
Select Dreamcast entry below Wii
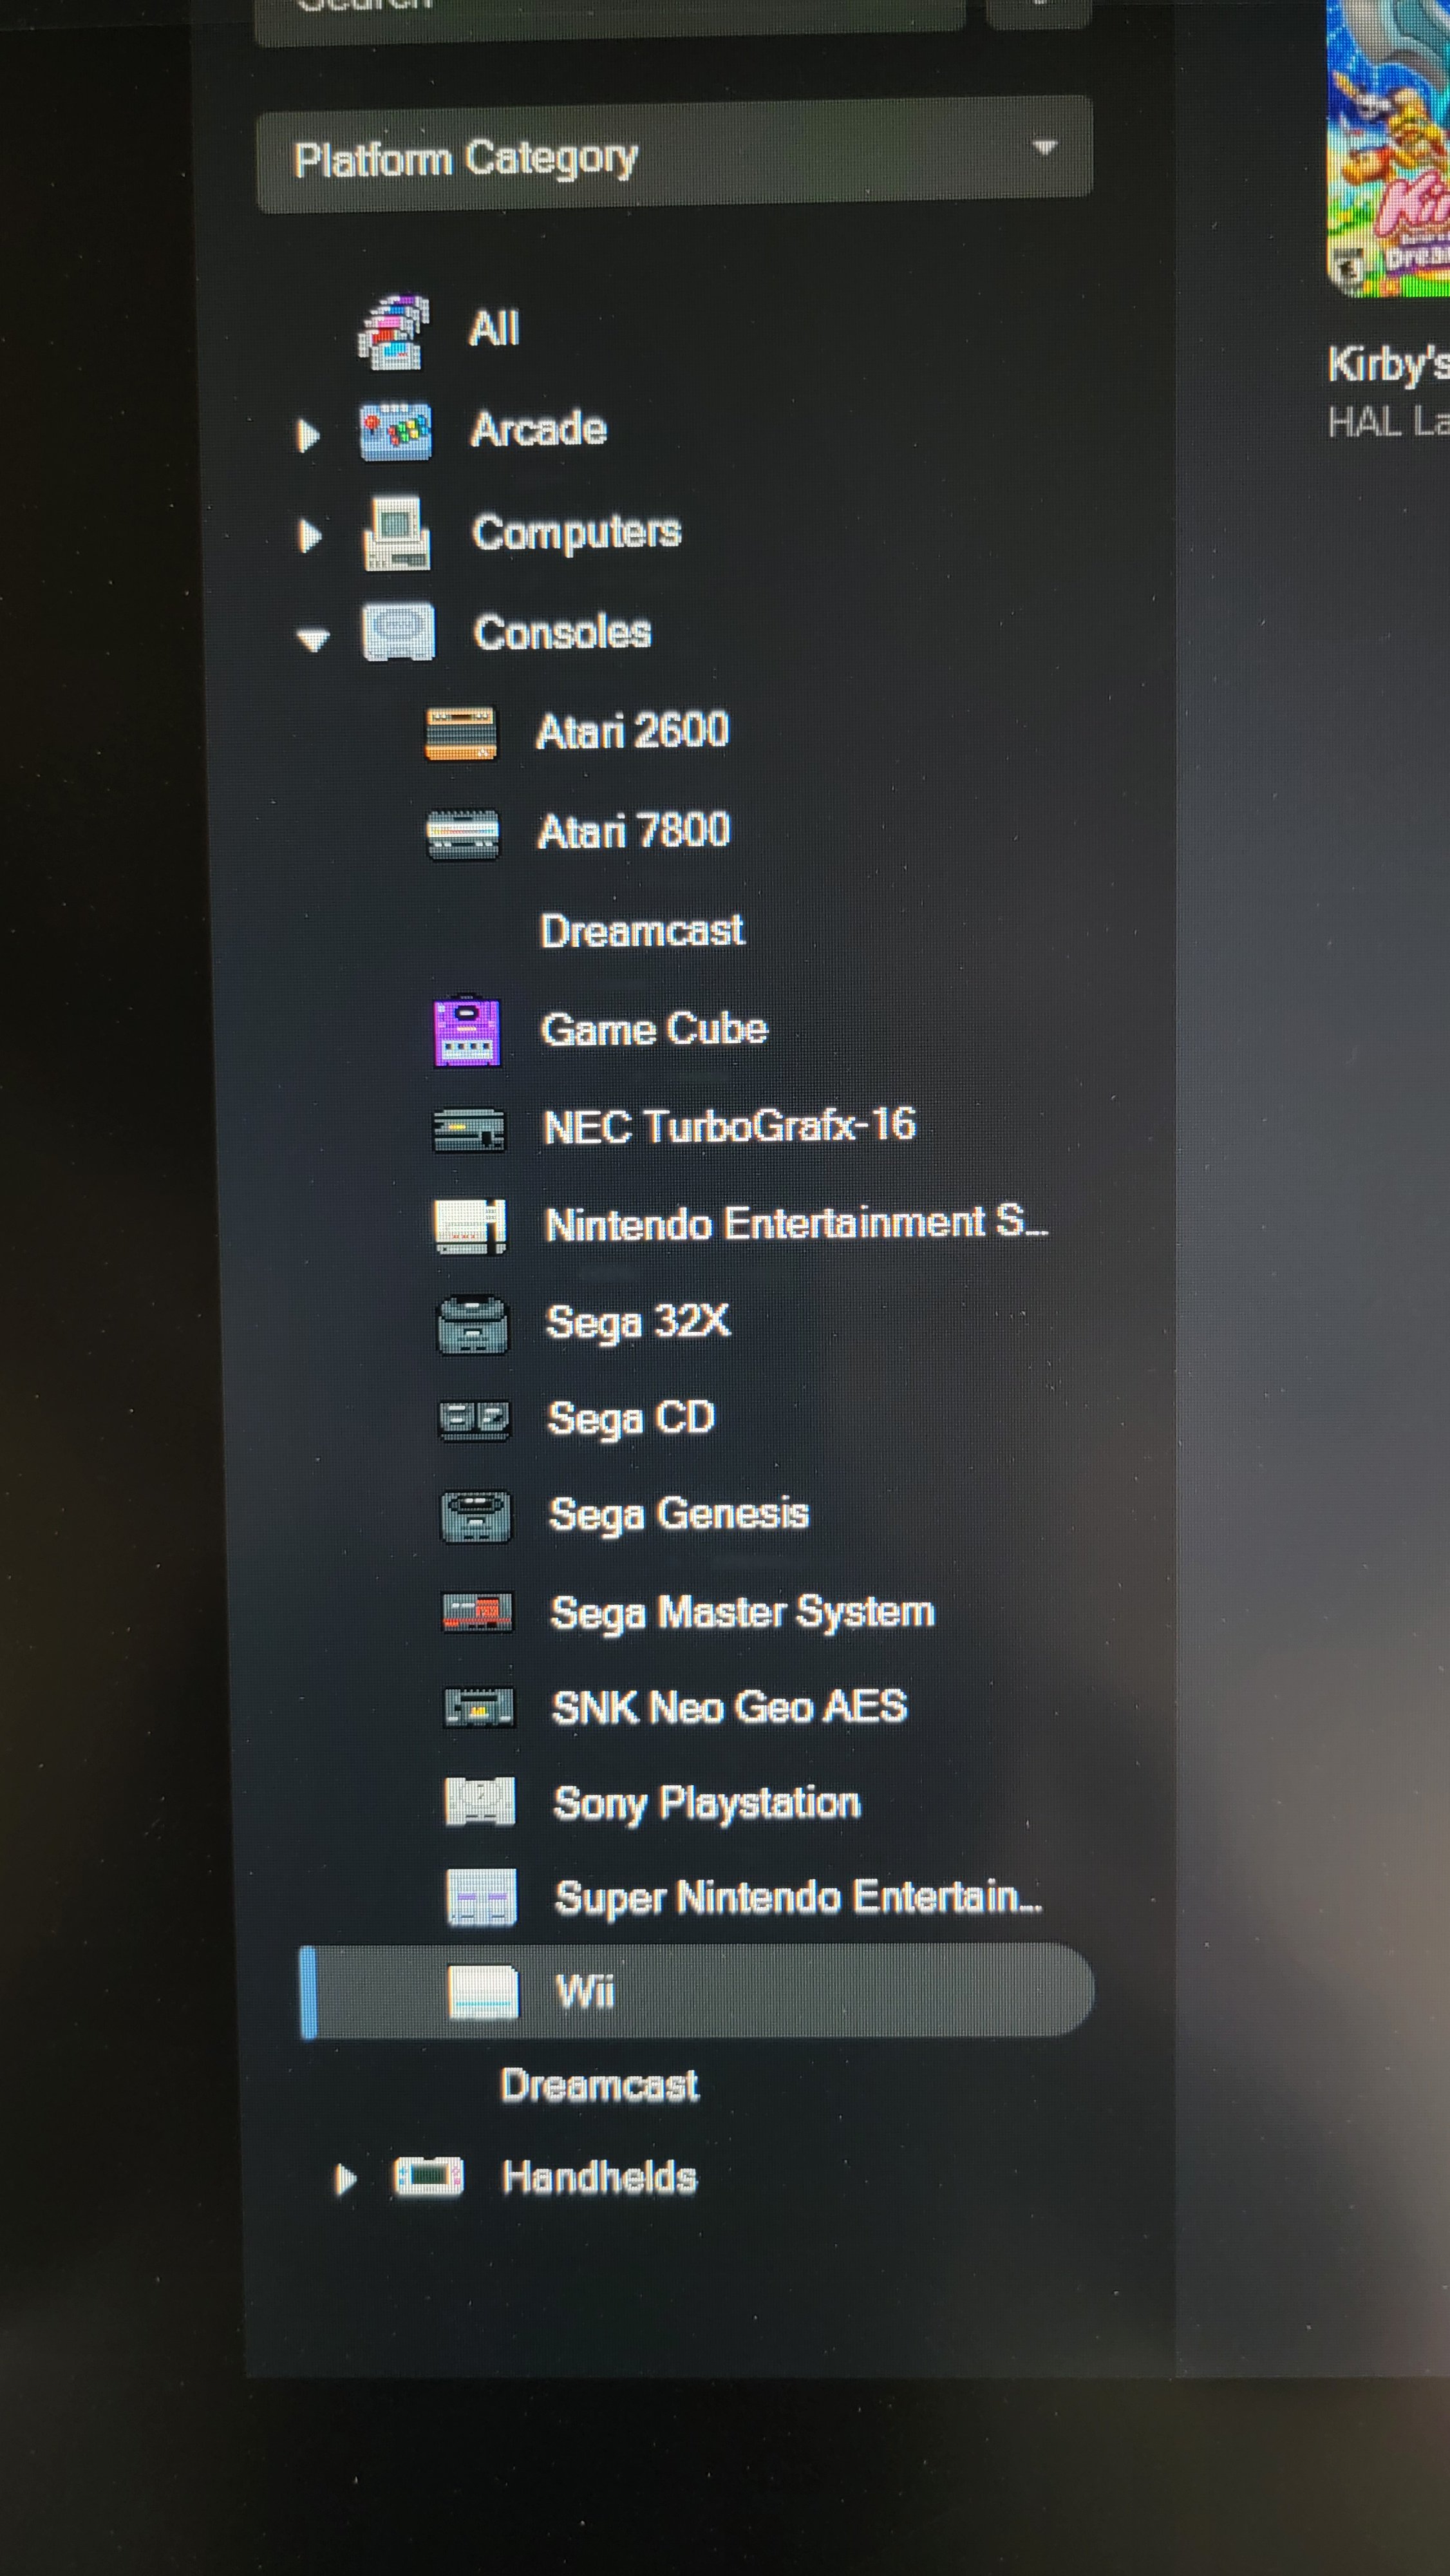pyautogui.click(x=600, y=2085)
